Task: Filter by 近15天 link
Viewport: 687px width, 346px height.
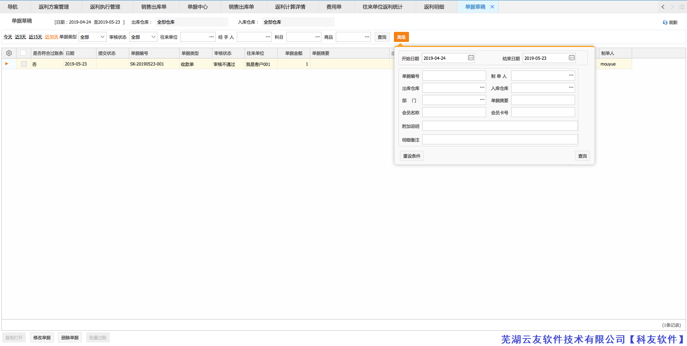Action: [x=36, y=37]
